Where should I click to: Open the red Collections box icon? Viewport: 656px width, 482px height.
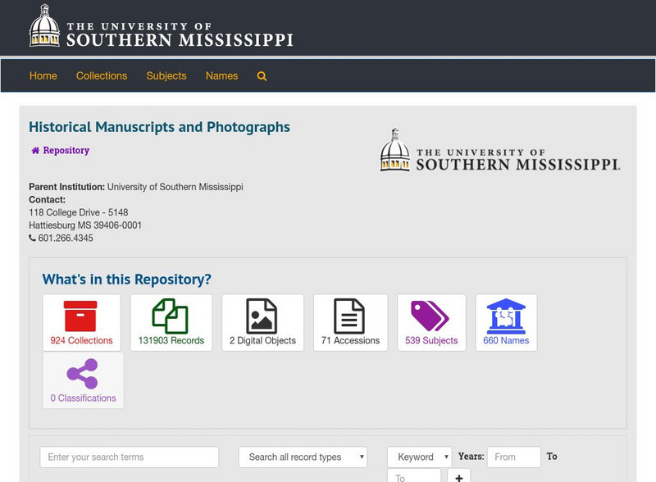point(80,316)
